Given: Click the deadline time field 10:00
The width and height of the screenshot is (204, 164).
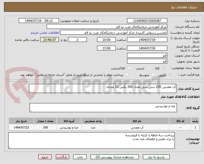Looking at the screenshot, I should 106,40.
